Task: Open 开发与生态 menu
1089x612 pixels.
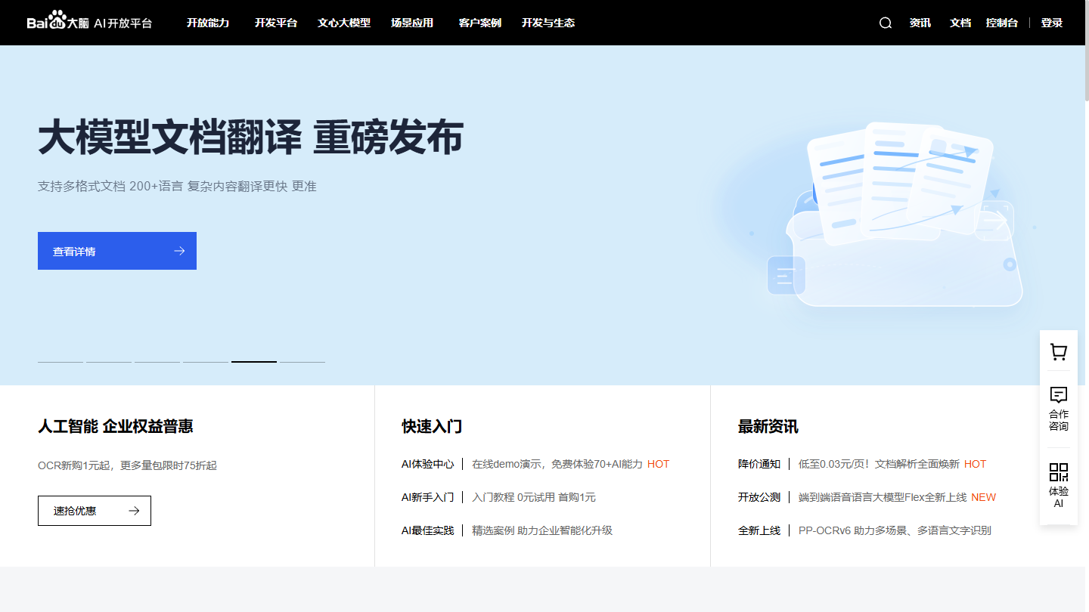Action: 548,23
